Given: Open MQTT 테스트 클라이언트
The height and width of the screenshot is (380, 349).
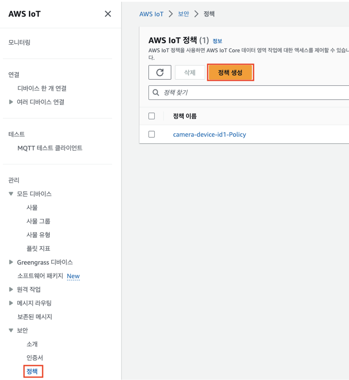Looking at the screenshot, I should pos(50,148).
